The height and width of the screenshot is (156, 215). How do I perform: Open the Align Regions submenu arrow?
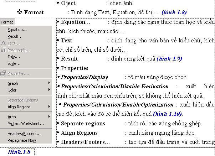click(49, 107)
